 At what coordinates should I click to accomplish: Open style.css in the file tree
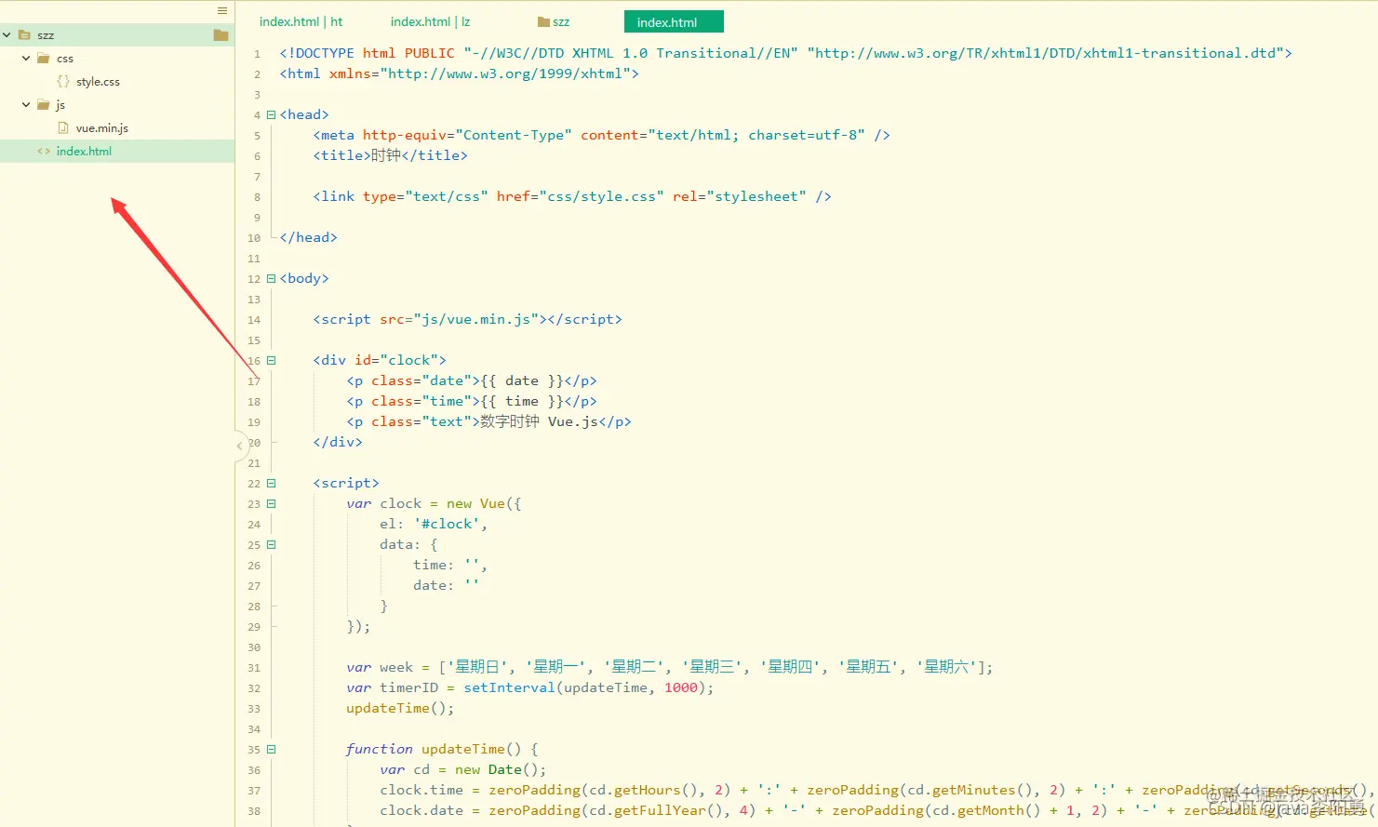tap(98, 82)
